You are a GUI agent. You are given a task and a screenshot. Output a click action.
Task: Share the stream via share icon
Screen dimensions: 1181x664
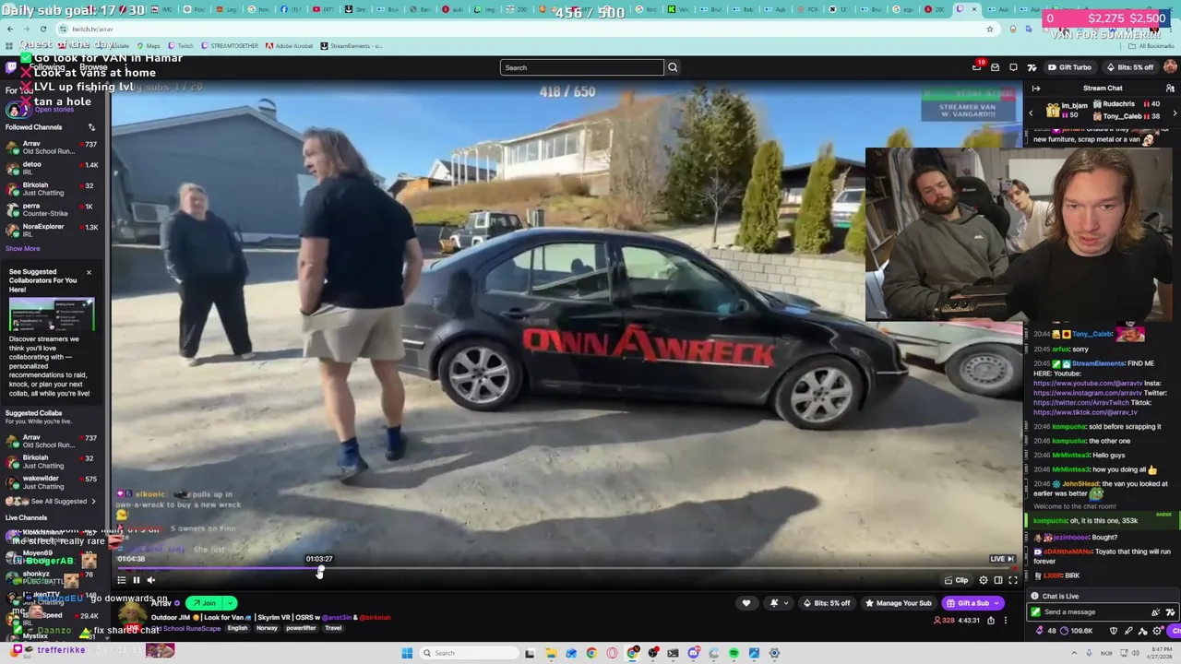(991, 621)
